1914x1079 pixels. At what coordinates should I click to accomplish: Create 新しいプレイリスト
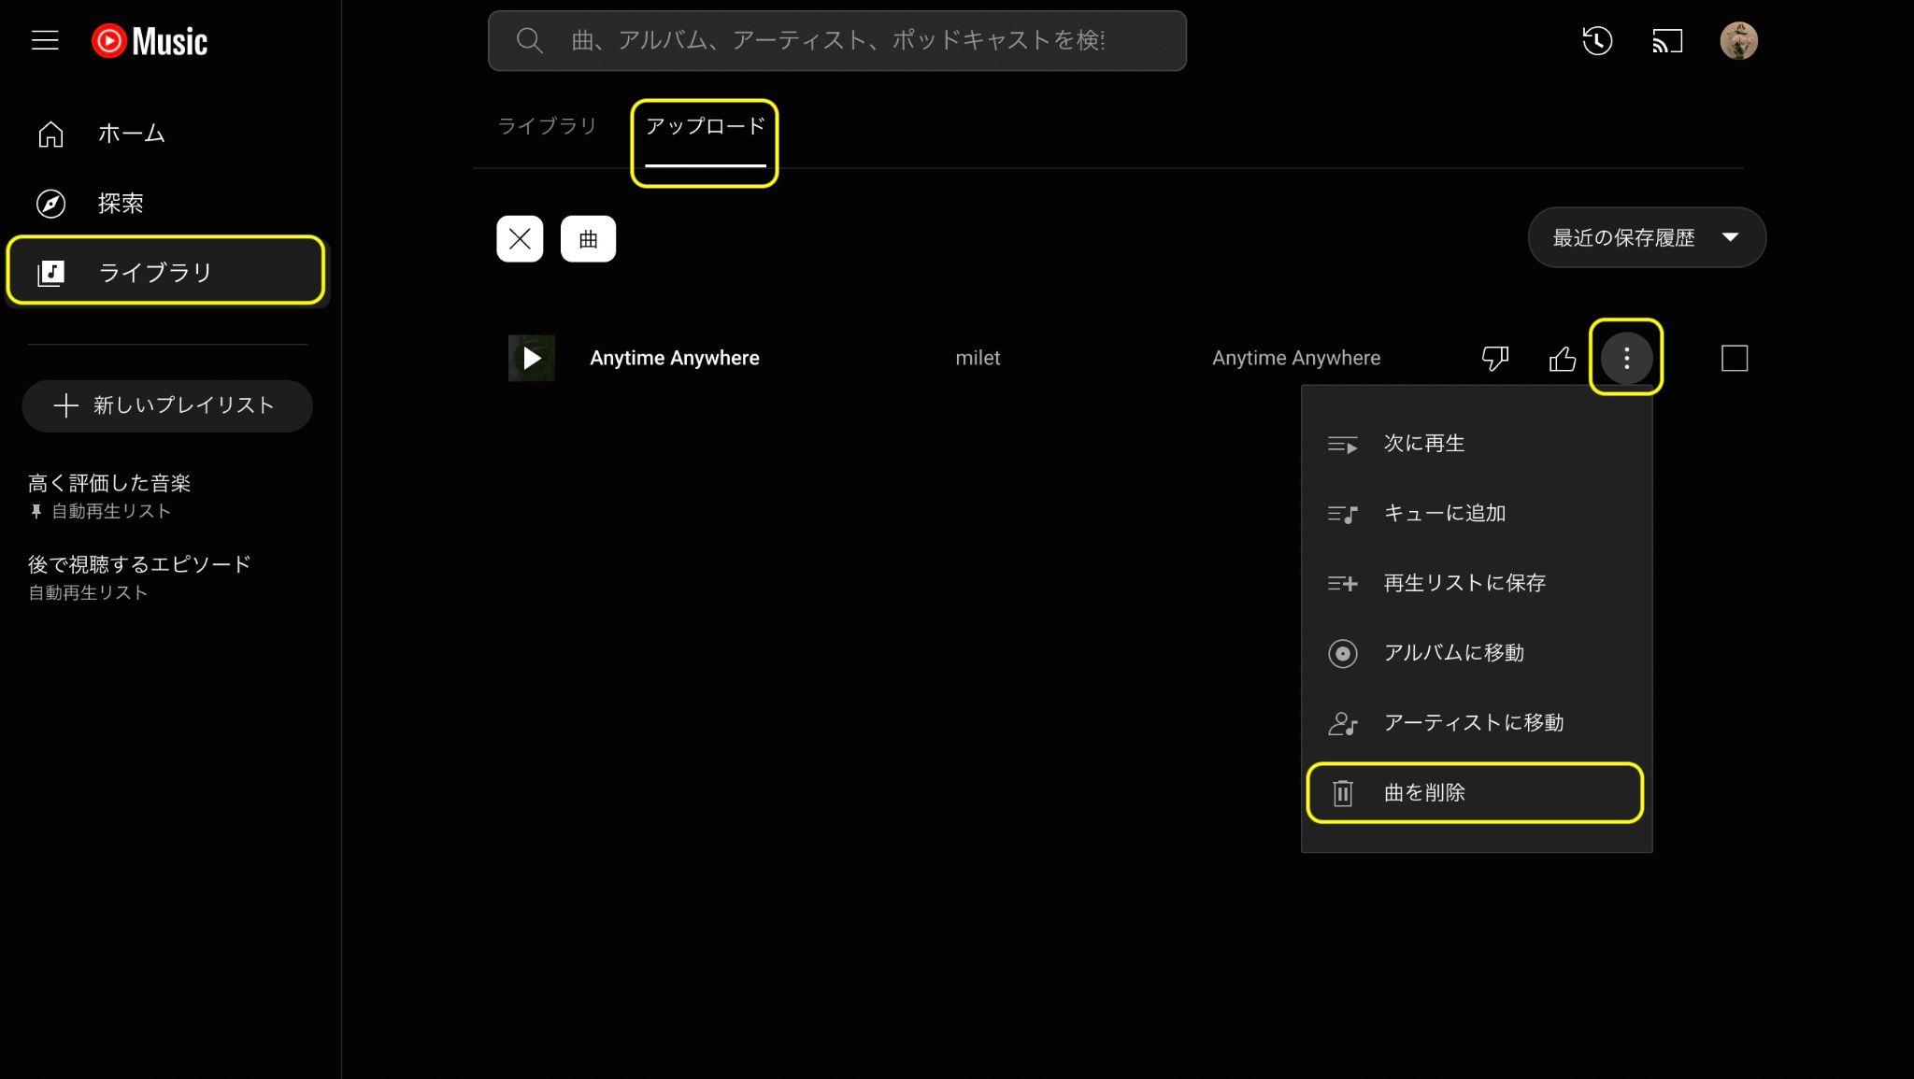(x=166, y=405)
